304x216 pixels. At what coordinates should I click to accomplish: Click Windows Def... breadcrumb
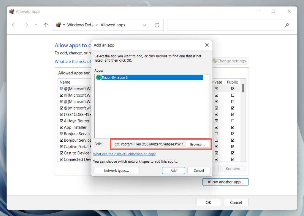coord(80,25)
